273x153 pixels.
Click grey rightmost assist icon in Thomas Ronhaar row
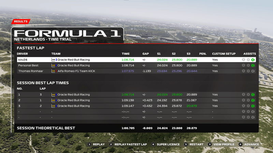coord(253,71)
